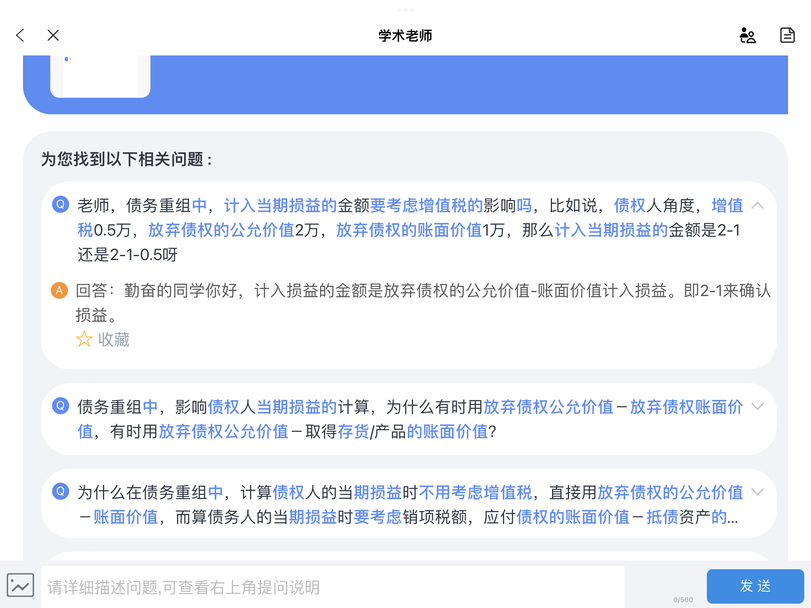
Task: Focus the question description input field
Action: pos(333,587)
